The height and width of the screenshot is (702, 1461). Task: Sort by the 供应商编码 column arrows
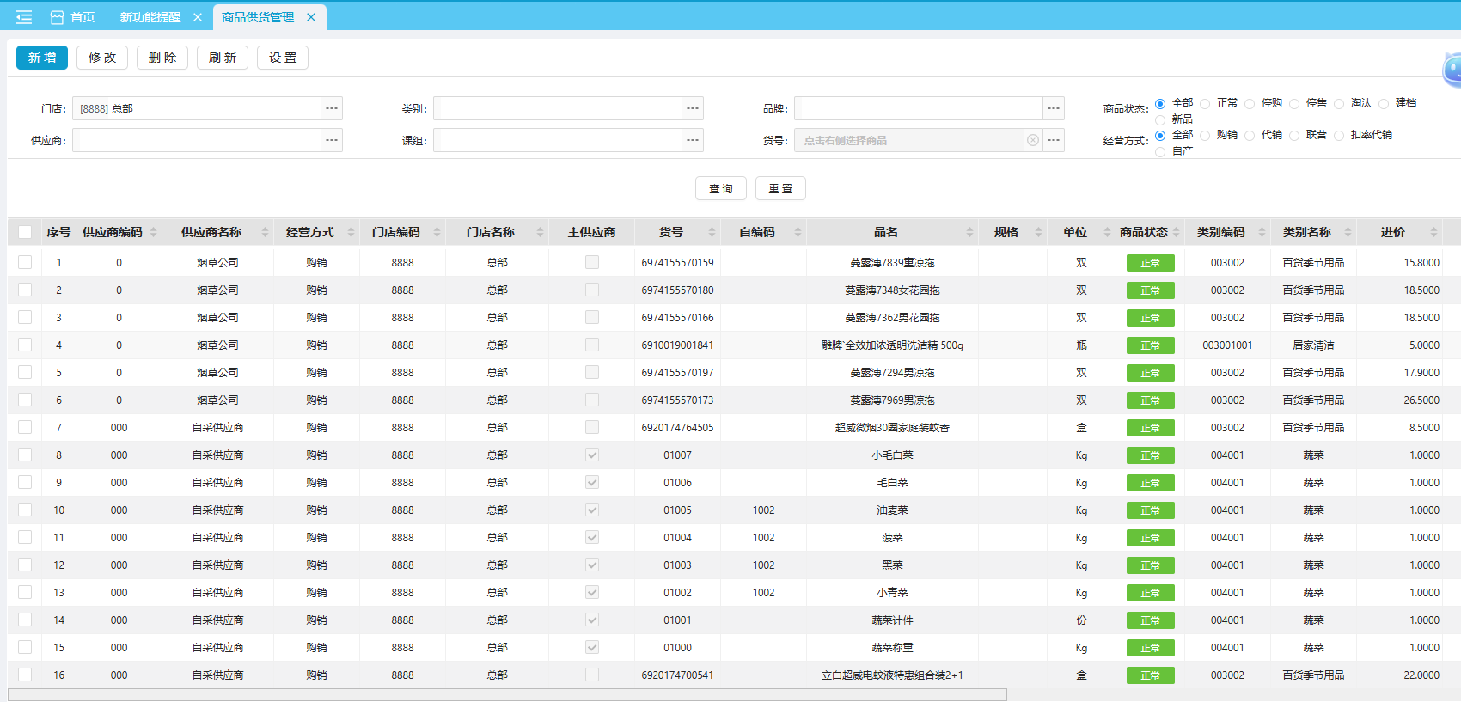coord(153,232)
